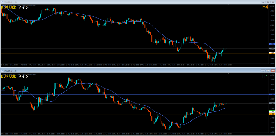Click the blue 1.15815 price tag on H4 chart

[272, 44]
